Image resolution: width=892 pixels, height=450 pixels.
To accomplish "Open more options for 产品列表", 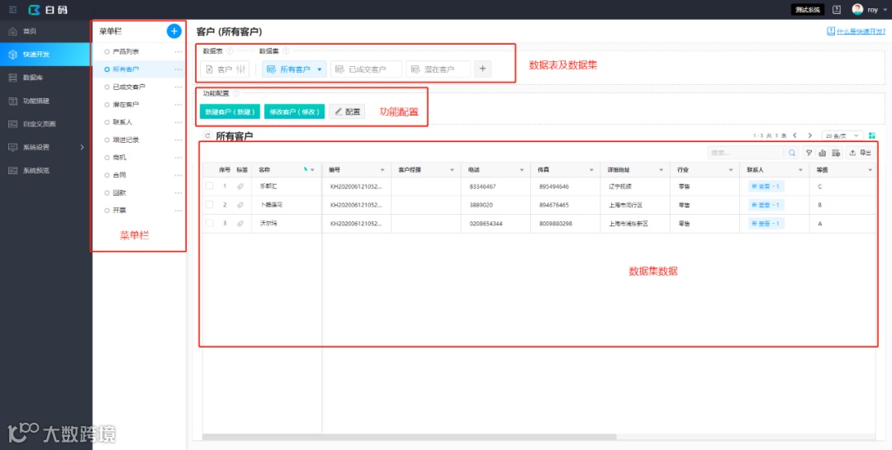I will click(178, 52).
